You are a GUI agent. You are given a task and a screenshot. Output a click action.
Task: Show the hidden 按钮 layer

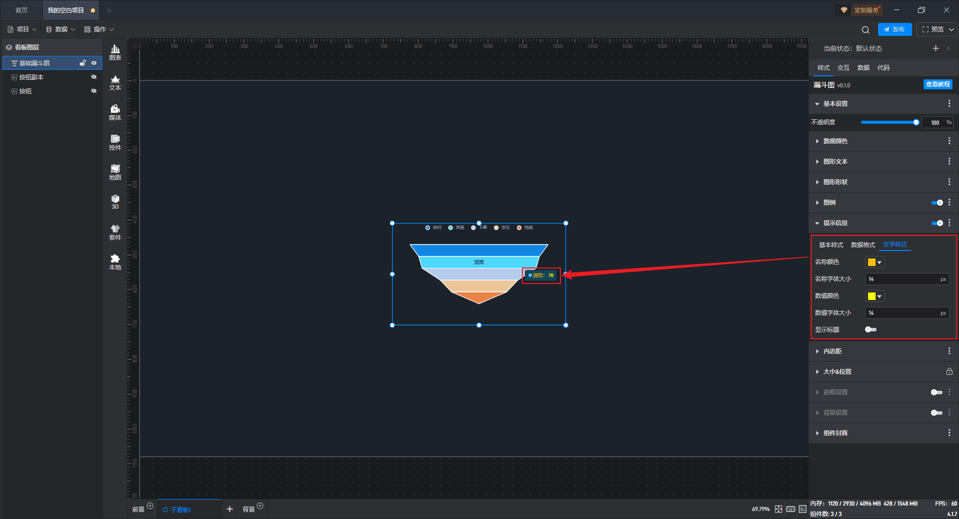[x=94, y=91]
